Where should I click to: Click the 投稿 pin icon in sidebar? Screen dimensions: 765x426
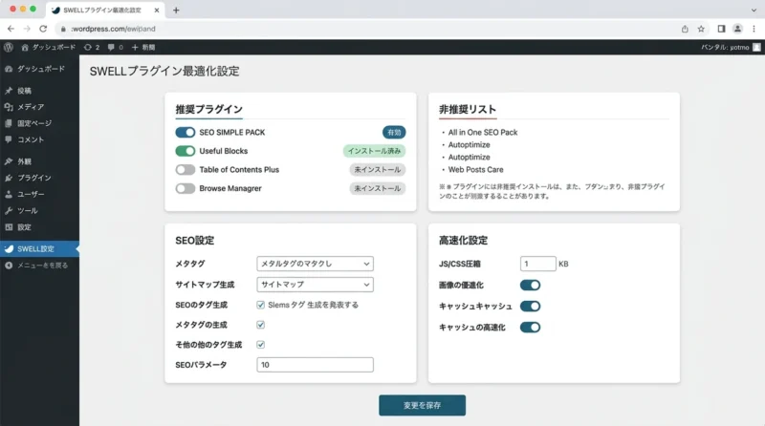[9, 91]
